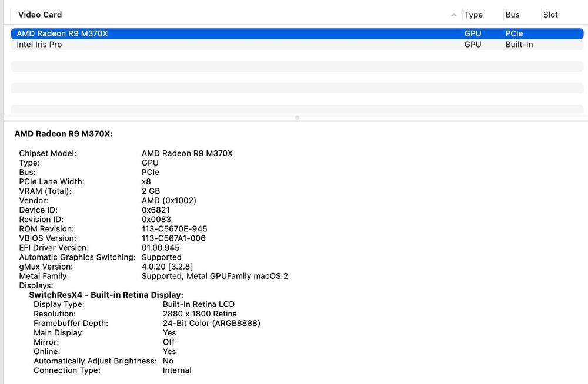Screen dimensions: 588x384
Task: Click EFI Driver Version value '01.00.945'
Action: pos(161,248)
